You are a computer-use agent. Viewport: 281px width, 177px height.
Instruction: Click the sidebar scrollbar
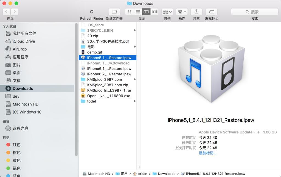(x=76, y=90)
